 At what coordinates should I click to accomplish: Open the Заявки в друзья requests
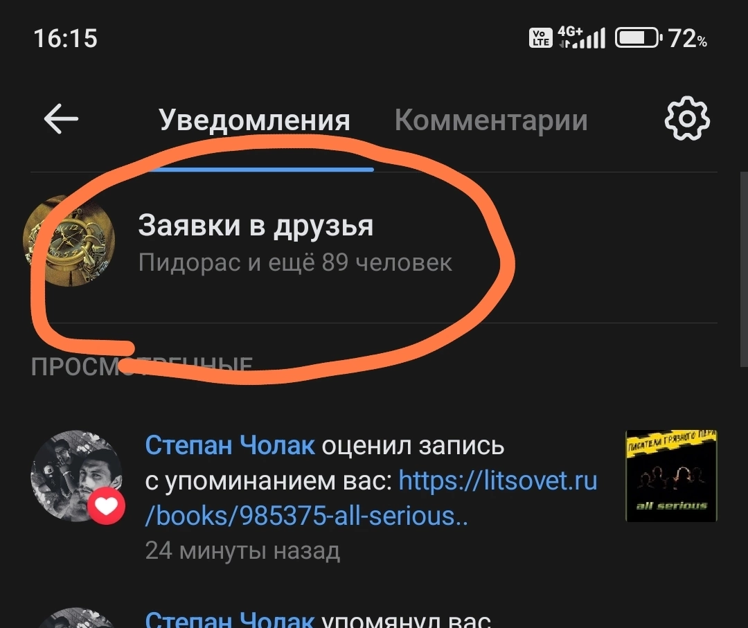[374, 244]
